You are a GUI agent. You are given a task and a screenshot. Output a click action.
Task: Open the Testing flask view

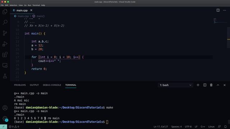tap(5, 76)
